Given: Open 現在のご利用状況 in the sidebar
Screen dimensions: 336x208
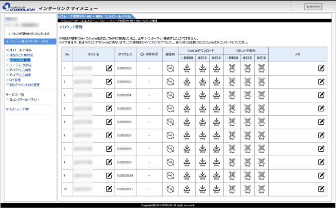Looking at the screenshot, I should (x=22, y=55).
